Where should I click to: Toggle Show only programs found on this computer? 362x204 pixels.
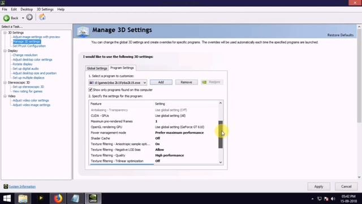point(90,90)
